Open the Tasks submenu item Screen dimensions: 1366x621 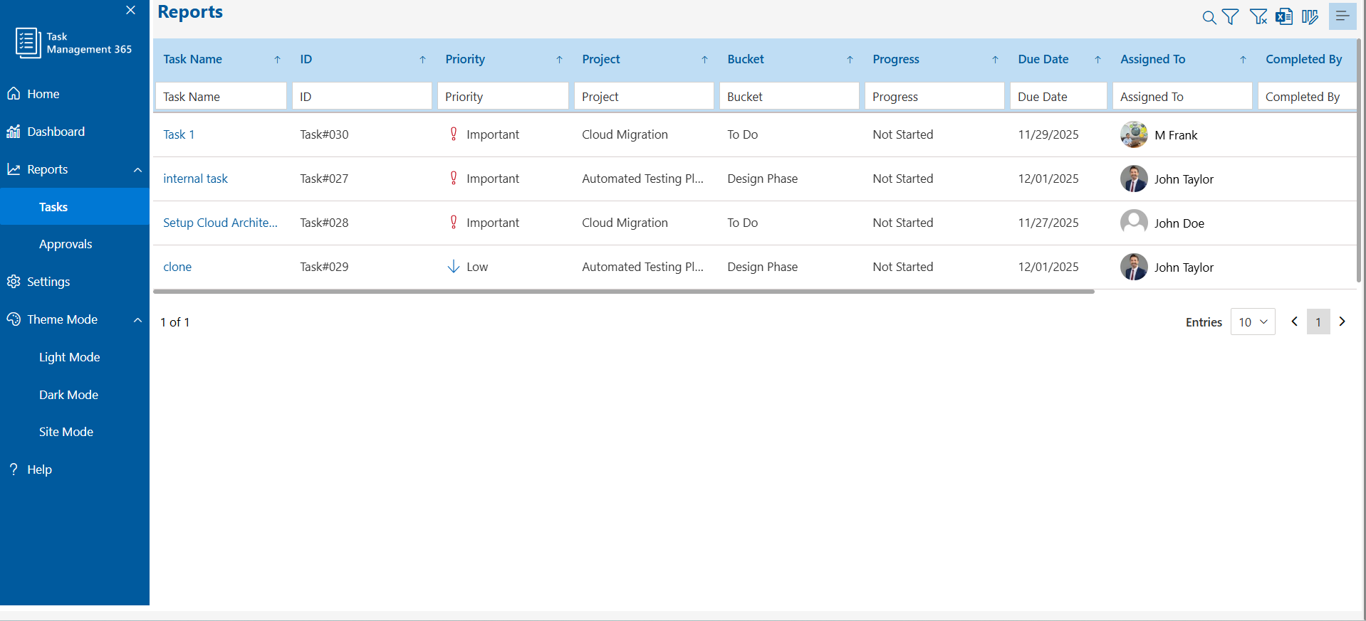point(75,206)
